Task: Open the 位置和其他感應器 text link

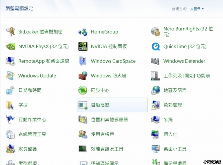Action: click(109, 120)
